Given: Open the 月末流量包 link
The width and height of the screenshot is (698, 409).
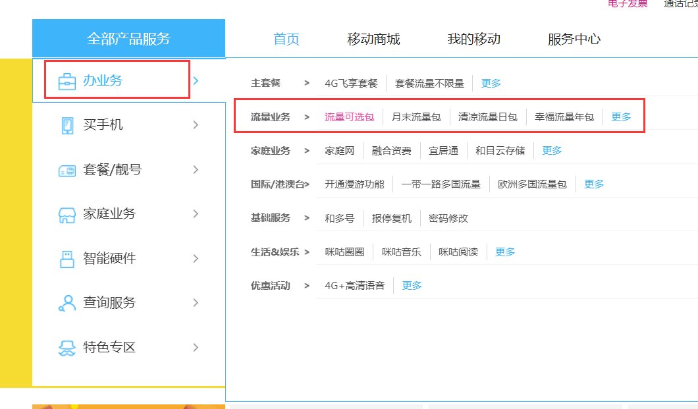Looking at the screenshot, I should click(416, 117).
